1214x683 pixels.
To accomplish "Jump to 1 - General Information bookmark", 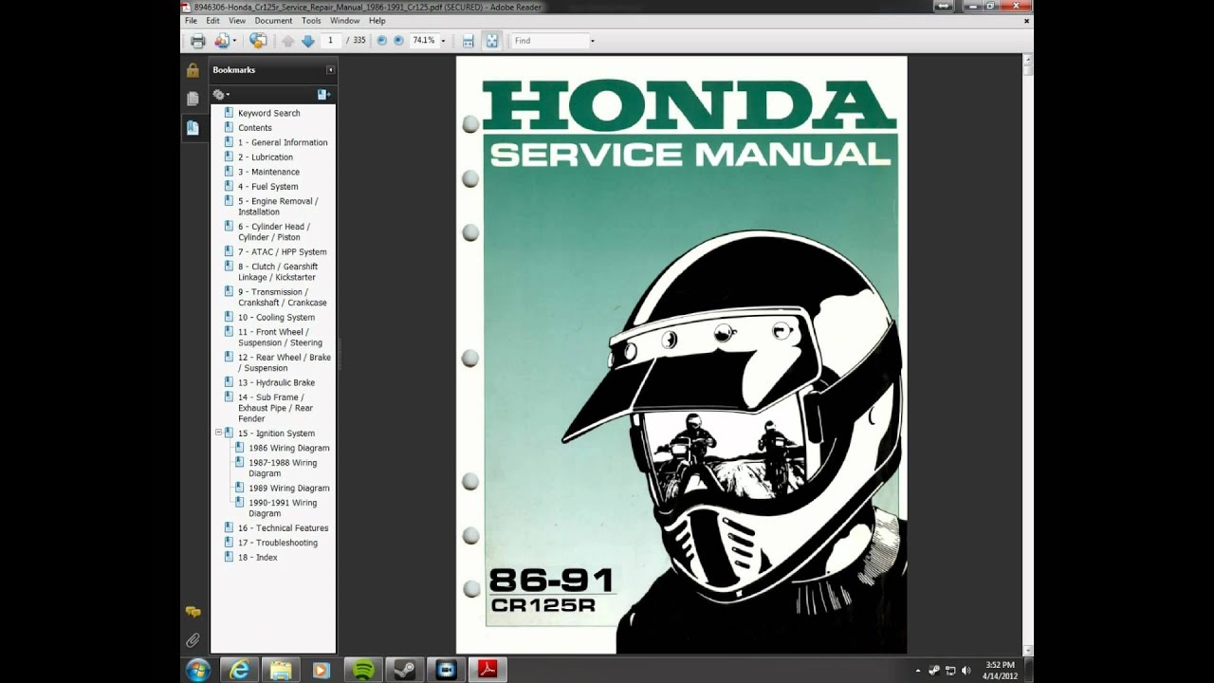I will click(x=283, y=142).
